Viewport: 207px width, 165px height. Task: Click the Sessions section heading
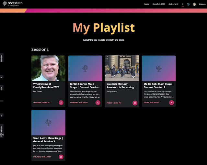pyautogui.click(x=40, y=49)
